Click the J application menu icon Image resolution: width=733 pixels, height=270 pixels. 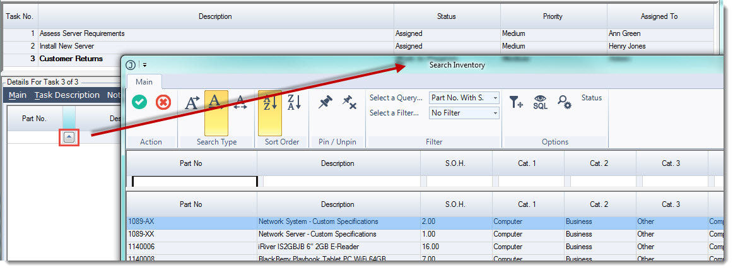(x=131, y=65)
